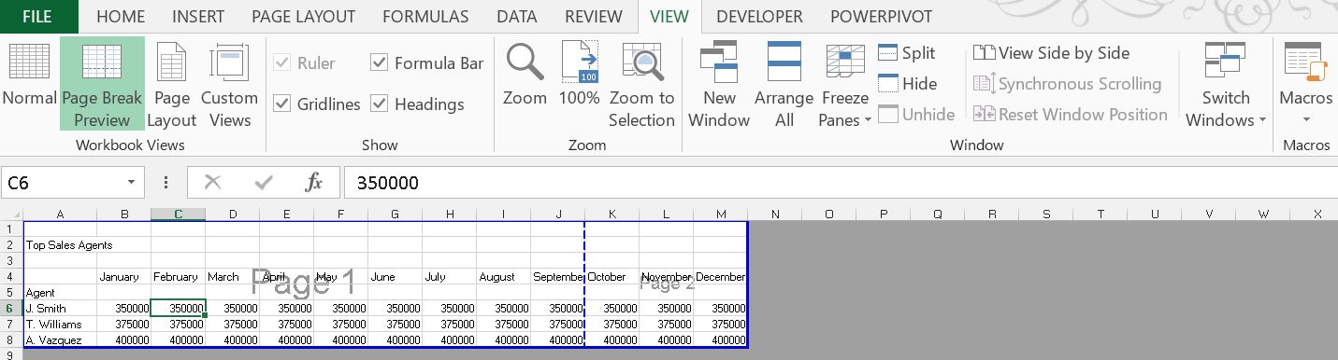This screenshot has height=360, width=1338.
Task: Click Zoom to Selection
Action: click(641, 84)
